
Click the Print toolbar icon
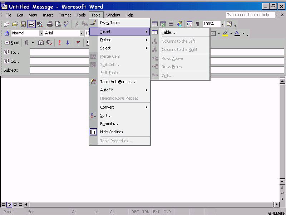click(50, 24)
